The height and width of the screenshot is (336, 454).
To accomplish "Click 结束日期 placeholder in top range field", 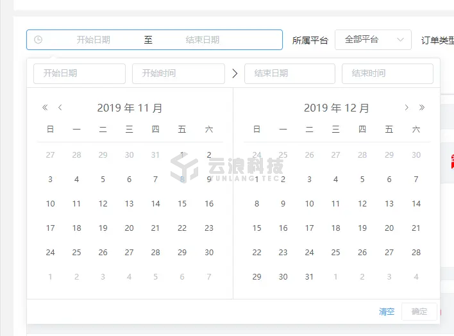I will click(203, 40).
